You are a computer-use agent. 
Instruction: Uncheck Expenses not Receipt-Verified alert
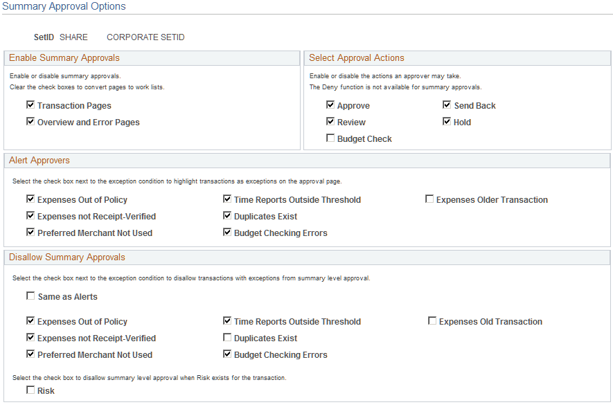[30, 215]
